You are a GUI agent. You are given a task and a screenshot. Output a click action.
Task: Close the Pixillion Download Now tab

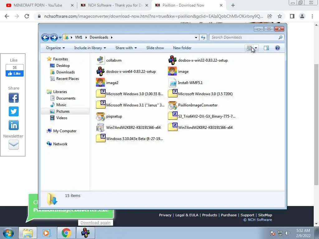coord(221,5)
